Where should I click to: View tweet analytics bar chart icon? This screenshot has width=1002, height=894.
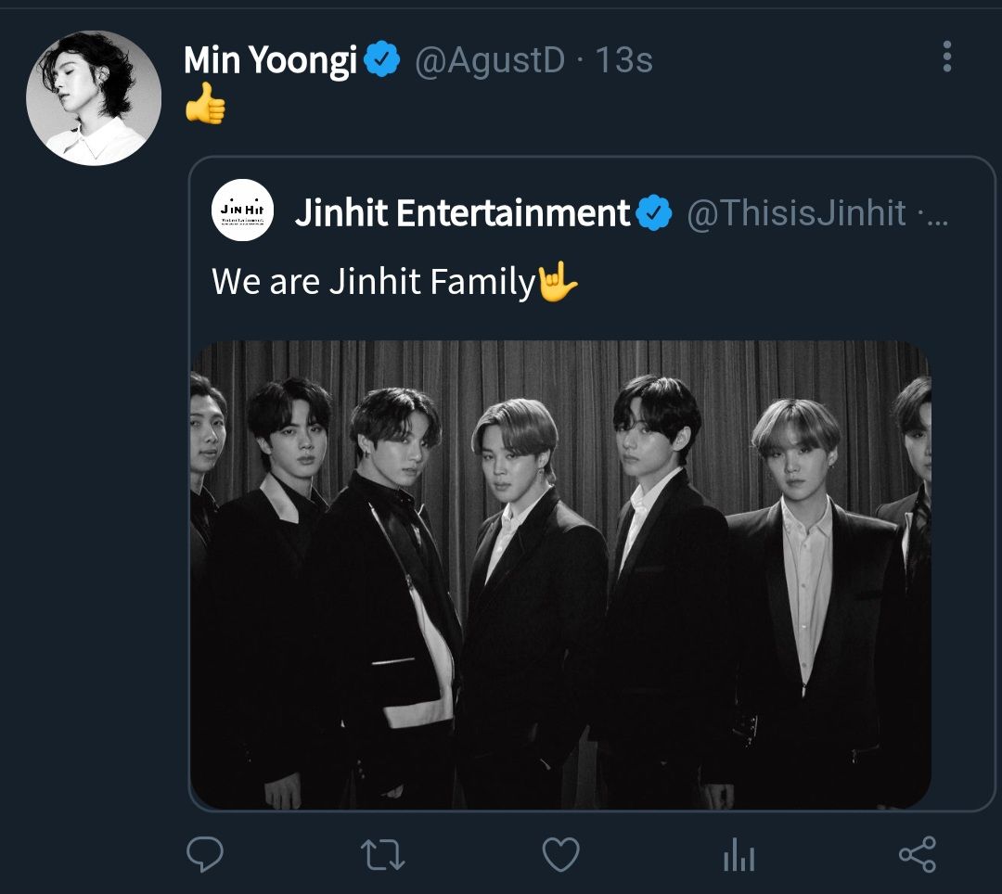point(739,856)
